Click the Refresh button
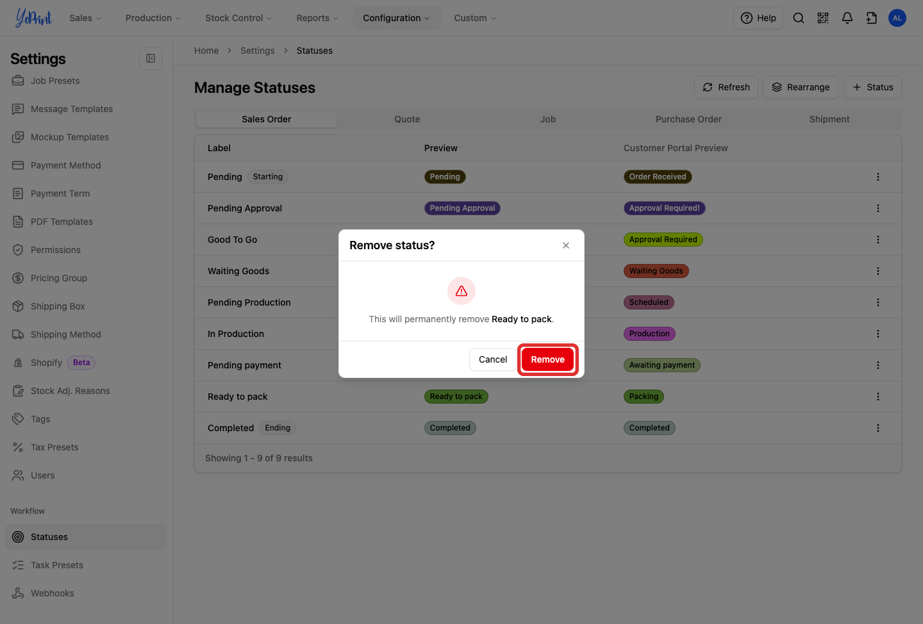Image resolution: width=923 pixels, height=624 pixels. [726, 87]
